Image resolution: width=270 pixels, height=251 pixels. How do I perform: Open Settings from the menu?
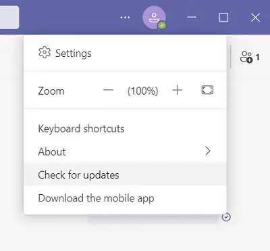125,53
